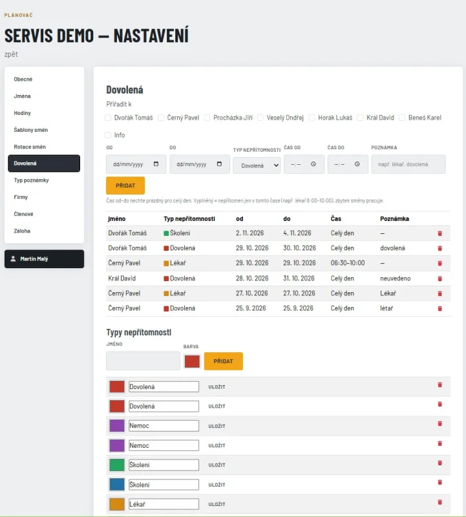Toggle the Info checkbox

[x=108, y=135]
